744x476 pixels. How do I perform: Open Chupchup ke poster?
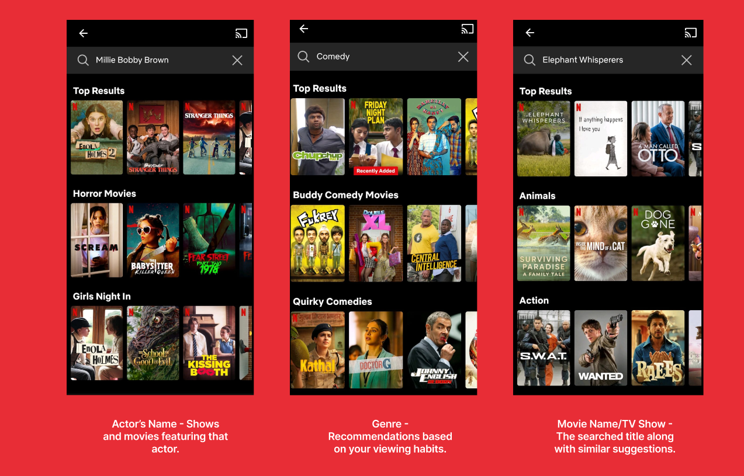tap(318, 137)
